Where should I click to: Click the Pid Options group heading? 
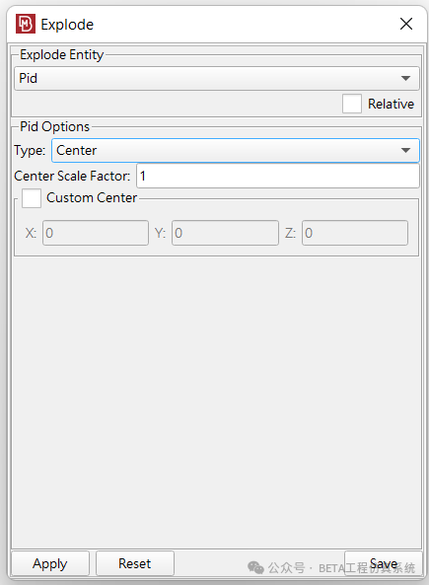pyautogui.click(x=55, y=127)
